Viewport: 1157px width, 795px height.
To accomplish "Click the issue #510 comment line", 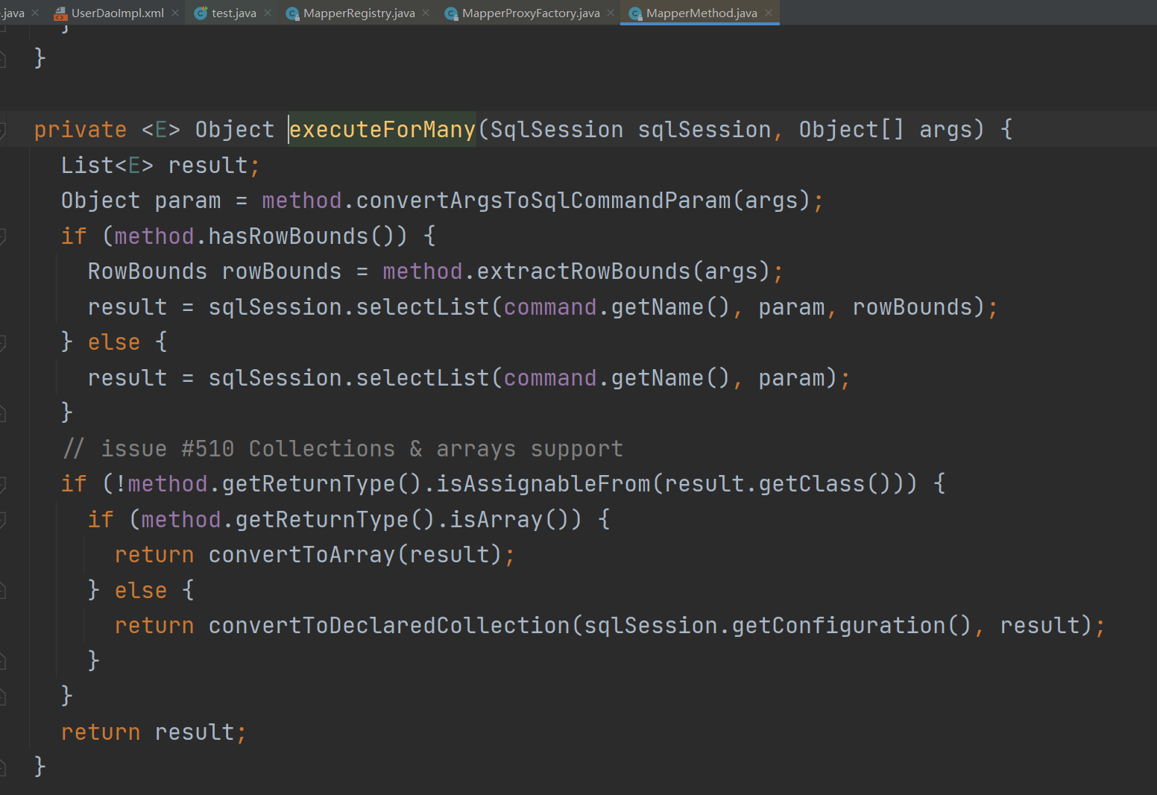I will tap(343, 449).
